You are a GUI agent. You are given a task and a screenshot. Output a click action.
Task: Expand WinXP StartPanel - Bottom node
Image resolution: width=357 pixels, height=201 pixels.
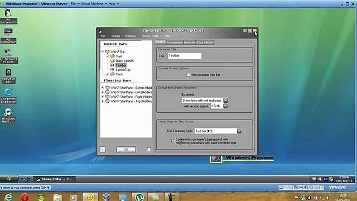tap(103, 88)
